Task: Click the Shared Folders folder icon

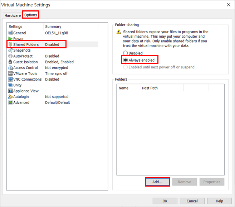Action: [x=10, y=44]
